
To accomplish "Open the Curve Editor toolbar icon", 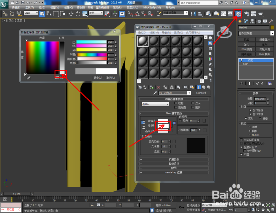I will point(223,14).
